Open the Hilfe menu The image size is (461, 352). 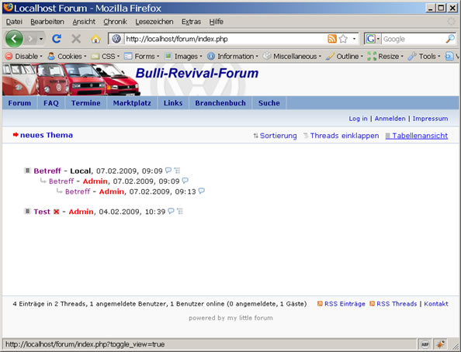pyautogui.click(x=216, y=22)
